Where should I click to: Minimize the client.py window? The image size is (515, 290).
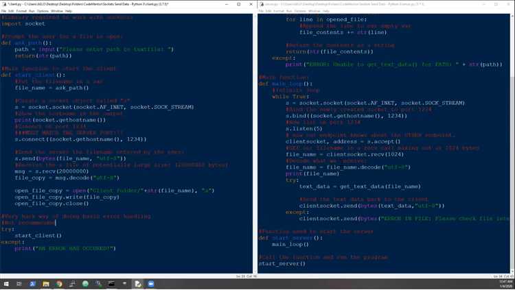(x=227, y=4)
